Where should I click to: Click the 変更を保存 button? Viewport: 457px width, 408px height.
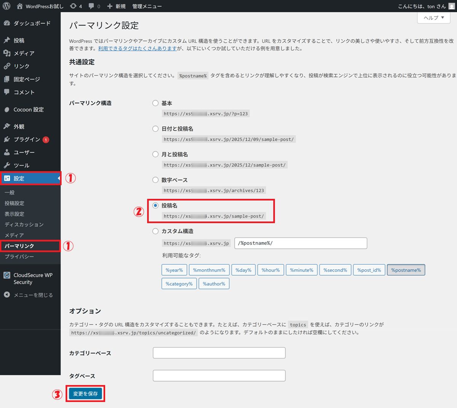tap(85, 394)
